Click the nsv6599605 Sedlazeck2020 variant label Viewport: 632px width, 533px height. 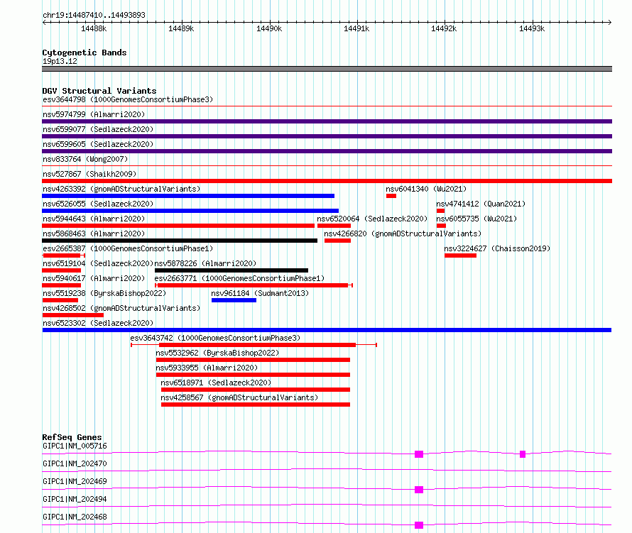click(98, 144)
